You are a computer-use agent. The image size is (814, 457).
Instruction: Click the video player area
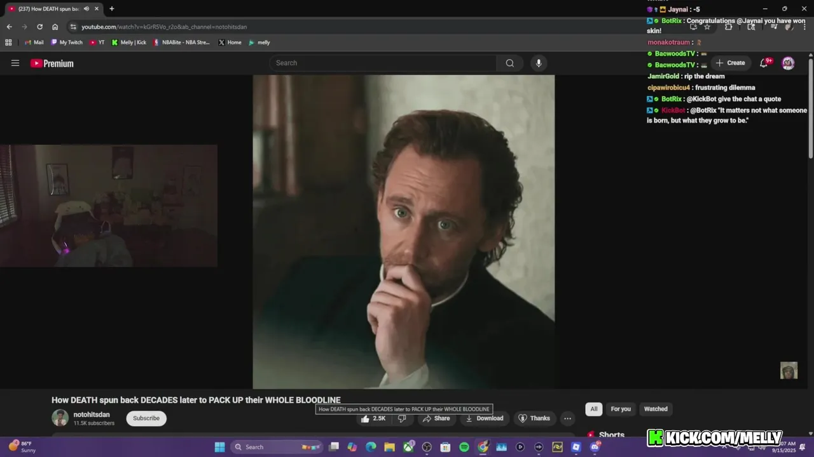pos(404,232)
